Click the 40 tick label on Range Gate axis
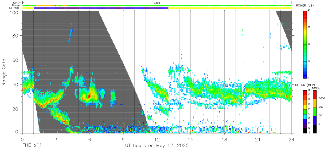 (x=15, y=84)
